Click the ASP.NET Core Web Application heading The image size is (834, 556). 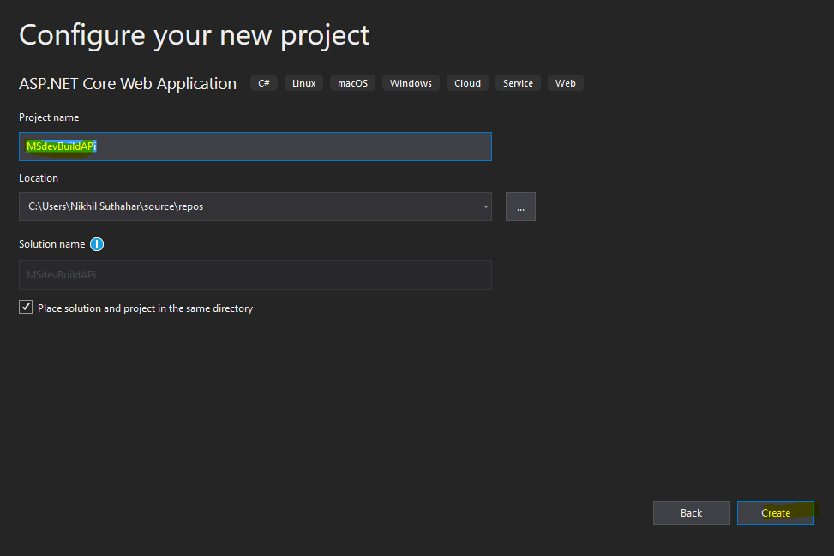tap(128, 83)
